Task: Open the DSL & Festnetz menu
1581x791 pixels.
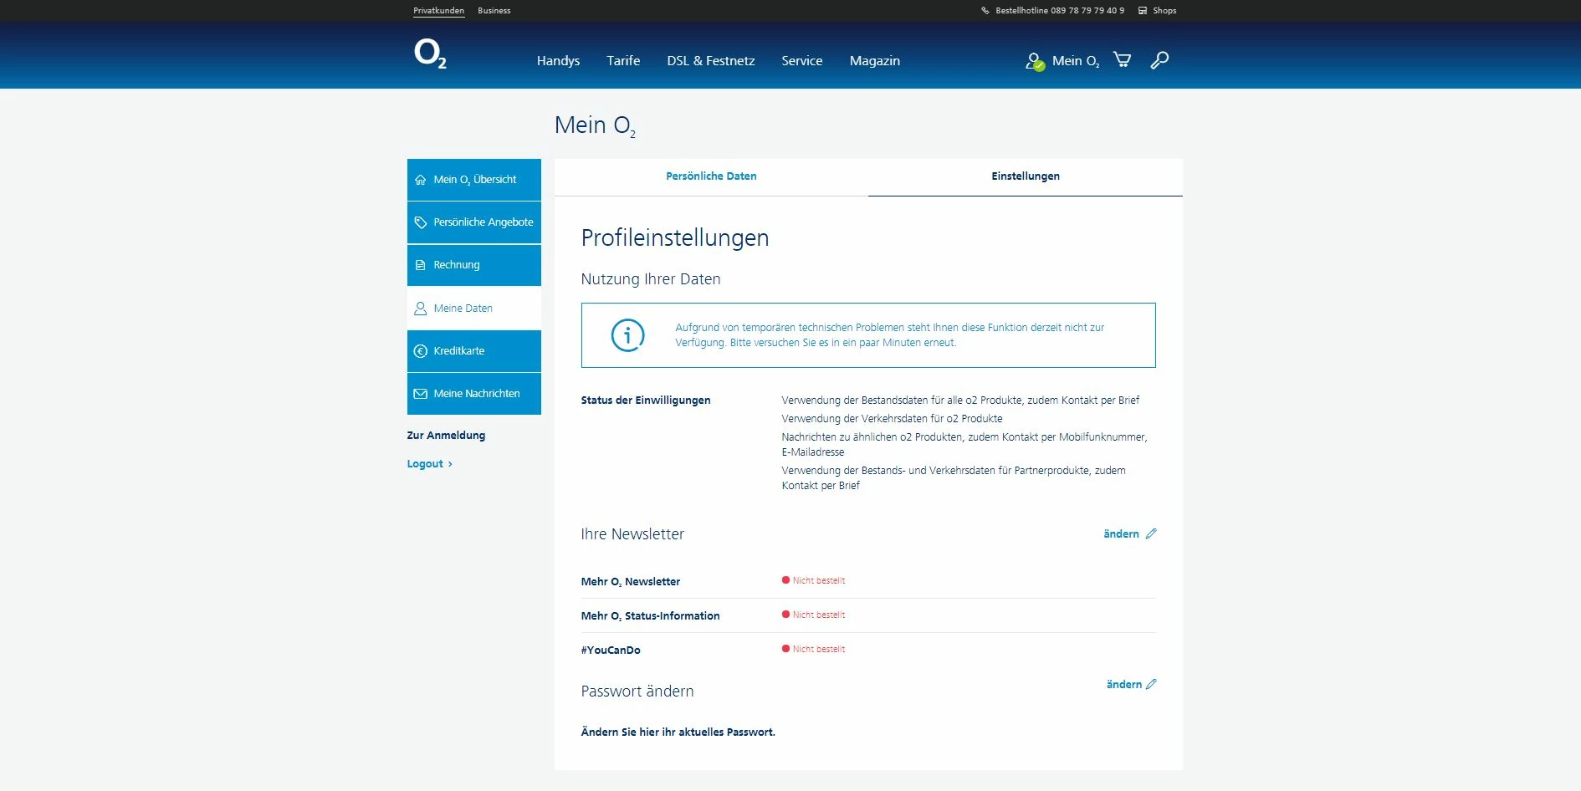Action: pos(711,61)
